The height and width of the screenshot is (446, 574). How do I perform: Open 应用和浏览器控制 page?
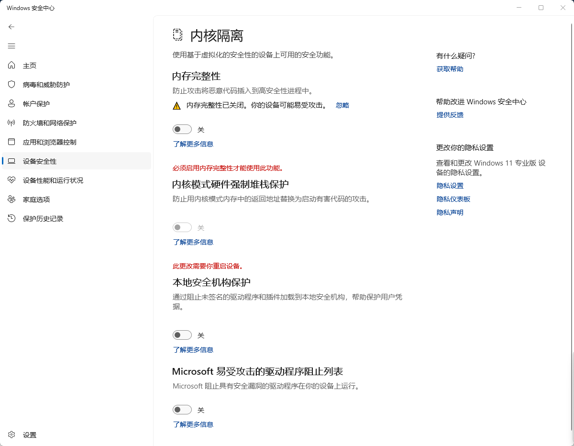pyautogui.click(x=77, y=142)
